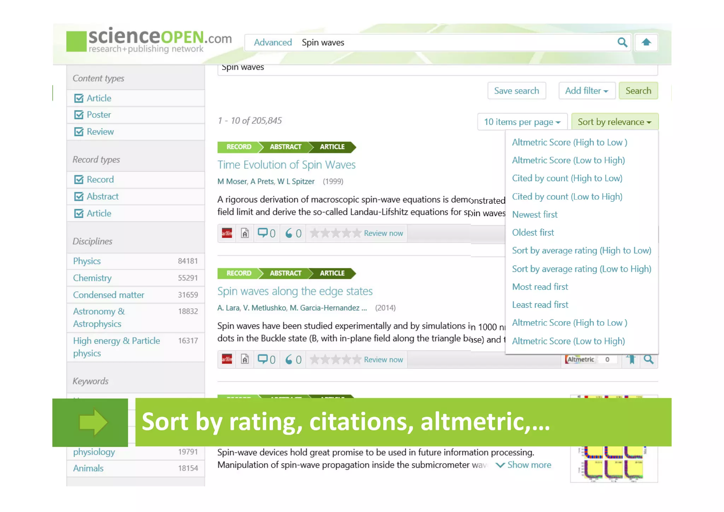Open the 10 items per page dropdown
Screen dimensions: 724x512
click(x=522, y=122)
